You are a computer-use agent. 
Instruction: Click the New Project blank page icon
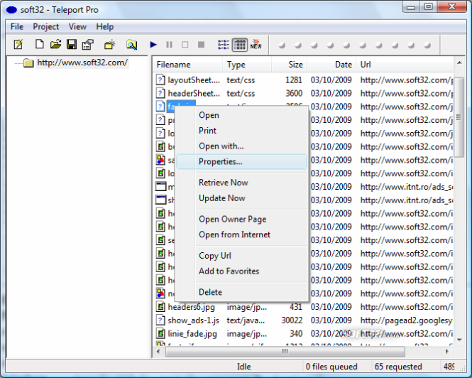[x=40, y=44]
